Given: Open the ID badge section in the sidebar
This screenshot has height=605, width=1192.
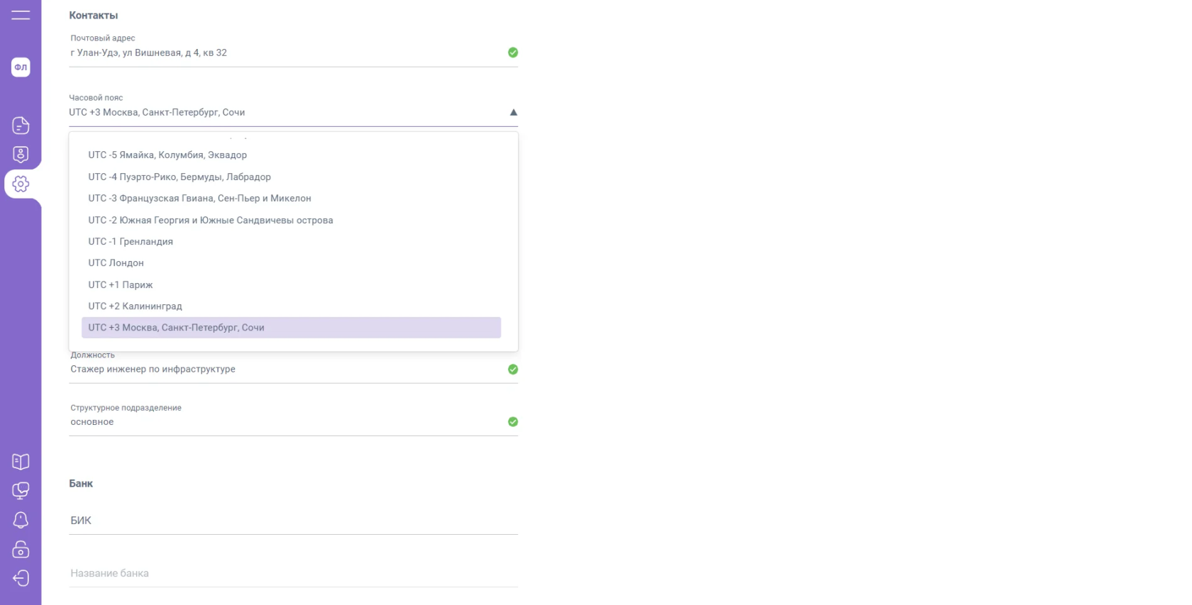Looking at the screenshot, I should coord(21,155).
